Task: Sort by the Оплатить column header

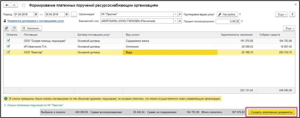Action: click(12, 35)
